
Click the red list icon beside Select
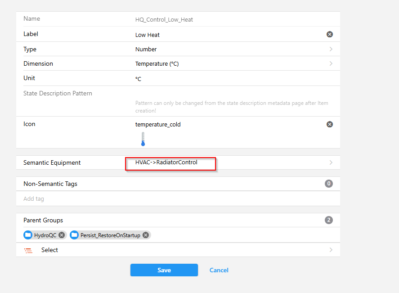click(28, 250)
